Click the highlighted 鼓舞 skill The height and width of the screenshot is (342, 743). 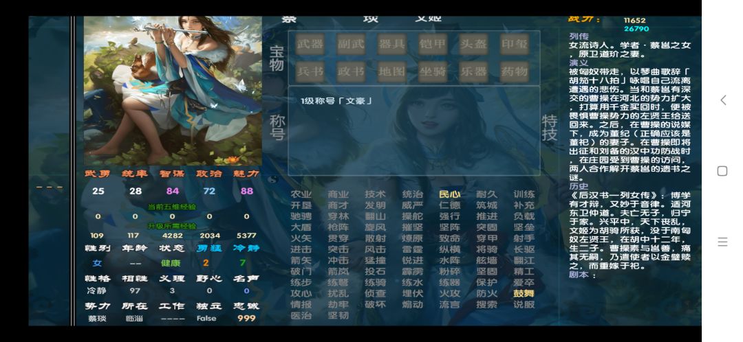coord(524,293)
